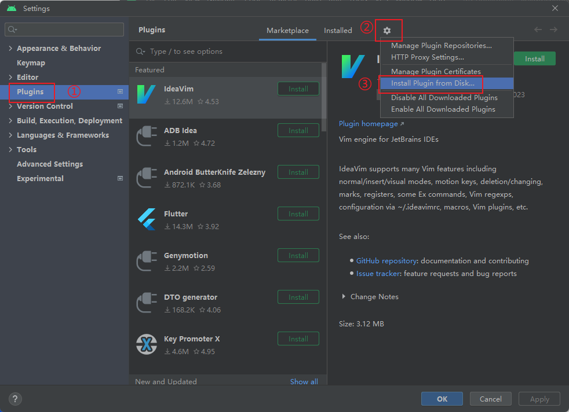Install the ADB Idea plugin
The image size is (569, 412).
(x=298, y=130)
